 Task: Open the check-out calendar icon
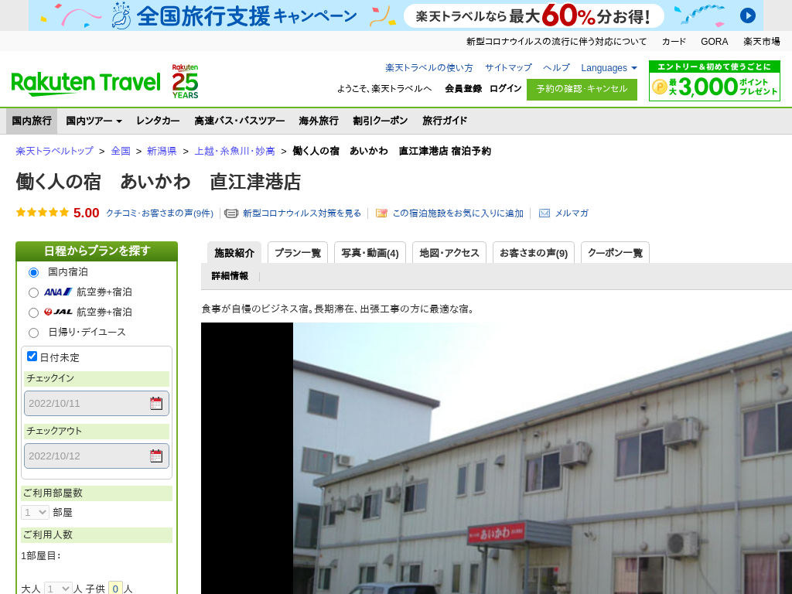pos(156,456)
